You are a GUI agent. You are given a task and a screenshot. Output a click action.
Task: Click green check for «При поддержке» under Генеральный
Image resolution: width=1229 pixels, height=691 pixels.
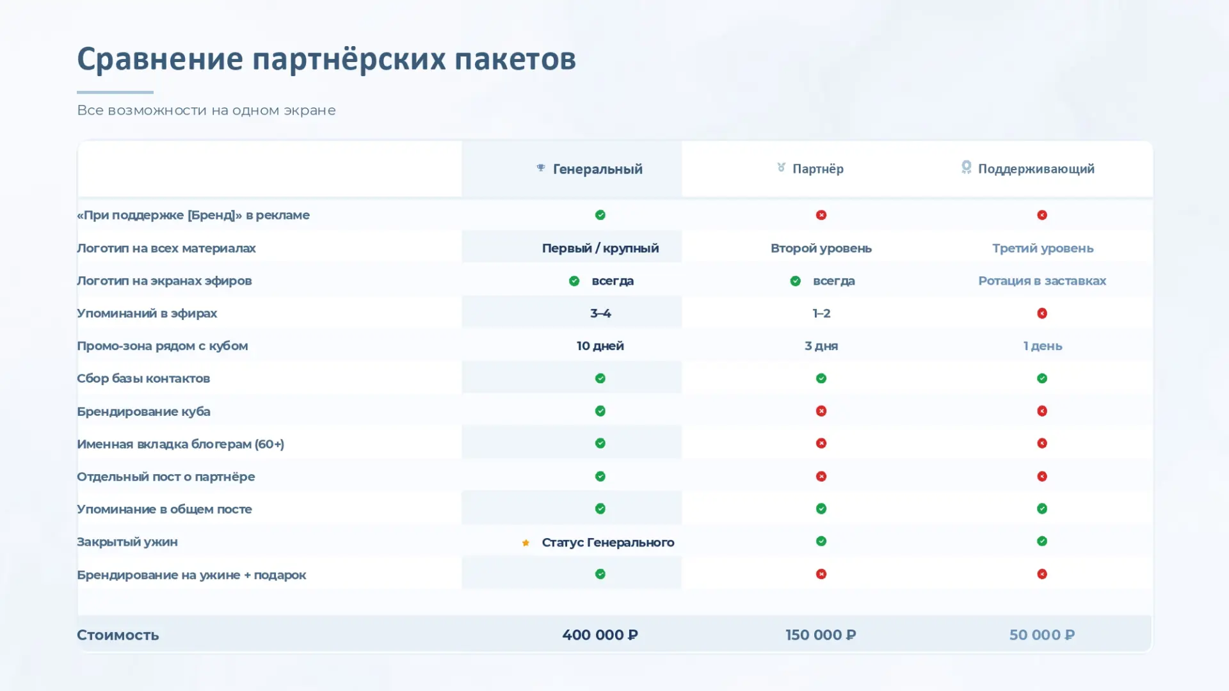pos(600,215)
